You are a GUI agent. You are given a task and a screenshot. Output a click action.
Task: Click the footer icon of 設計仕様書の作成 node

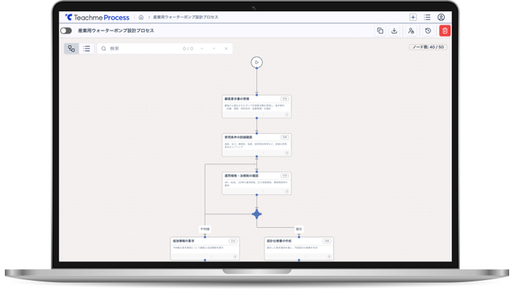pyautogui.click(x=329, y=257)
